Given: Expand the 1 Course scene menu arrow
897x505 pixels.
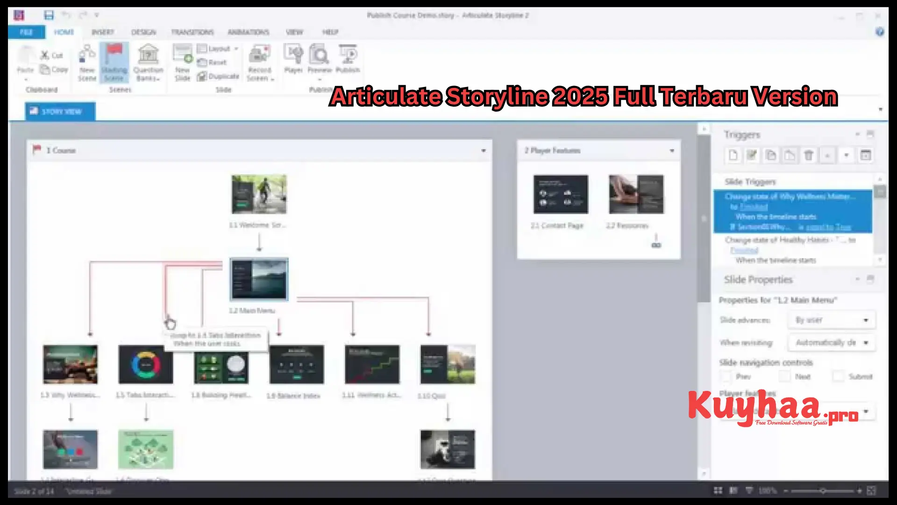Looking at the screenshot, I should coord(484,151).
